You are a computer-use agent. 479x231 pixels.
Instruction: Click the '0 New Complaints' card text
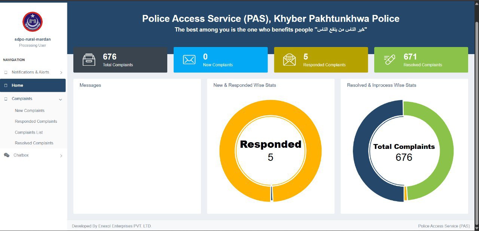[x=218, y=60]
